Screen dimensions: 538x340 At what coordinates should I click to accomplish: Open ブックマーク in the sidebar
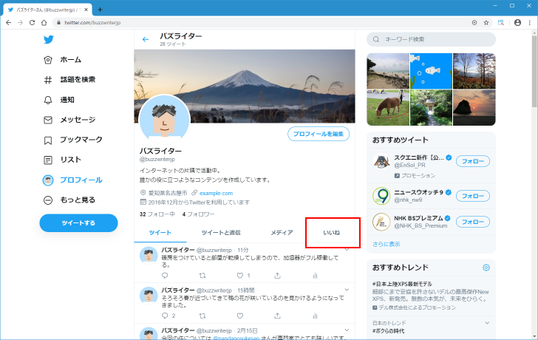point(72,140)
